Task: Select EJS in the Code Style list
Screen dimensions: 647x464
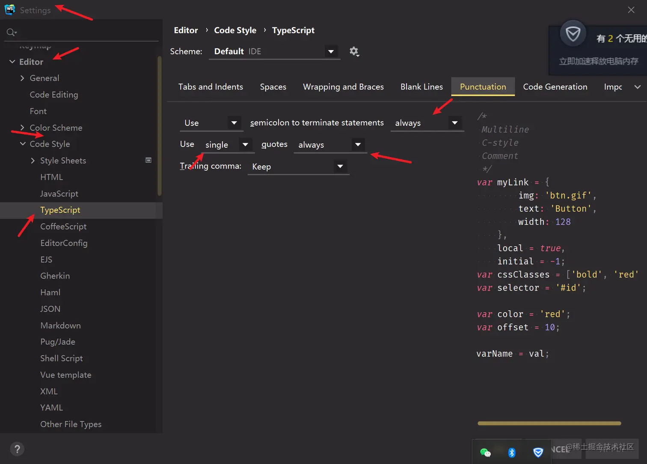Action: pos(46,259)
